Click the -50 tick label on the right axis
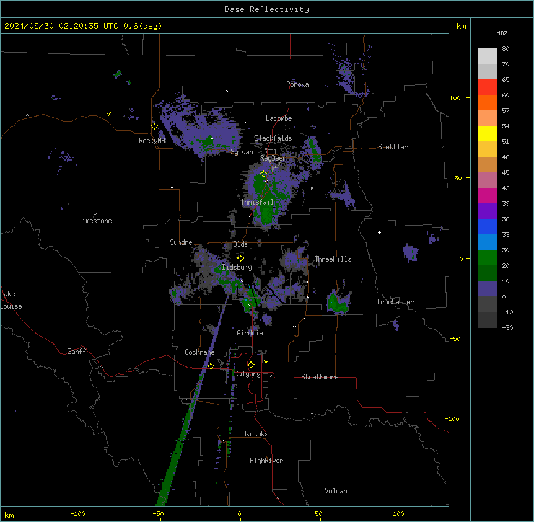534x522 pixels. (455, 338)
